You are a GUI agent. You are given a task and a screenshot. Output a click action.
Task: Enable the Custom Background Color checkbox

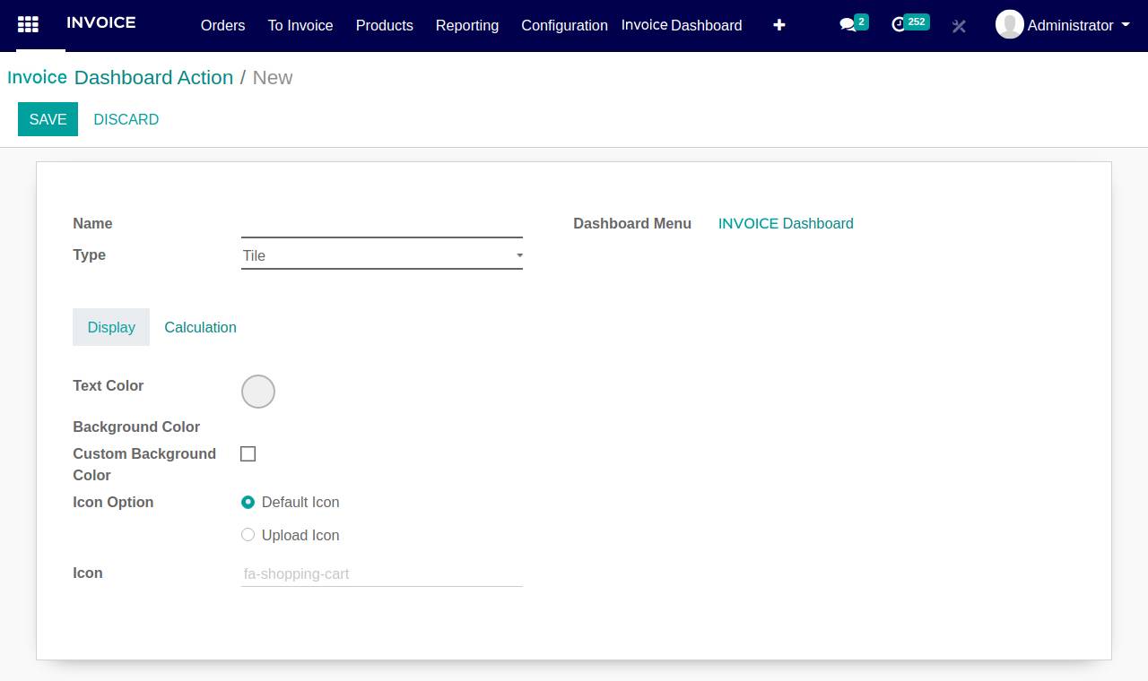coord(248,454)
